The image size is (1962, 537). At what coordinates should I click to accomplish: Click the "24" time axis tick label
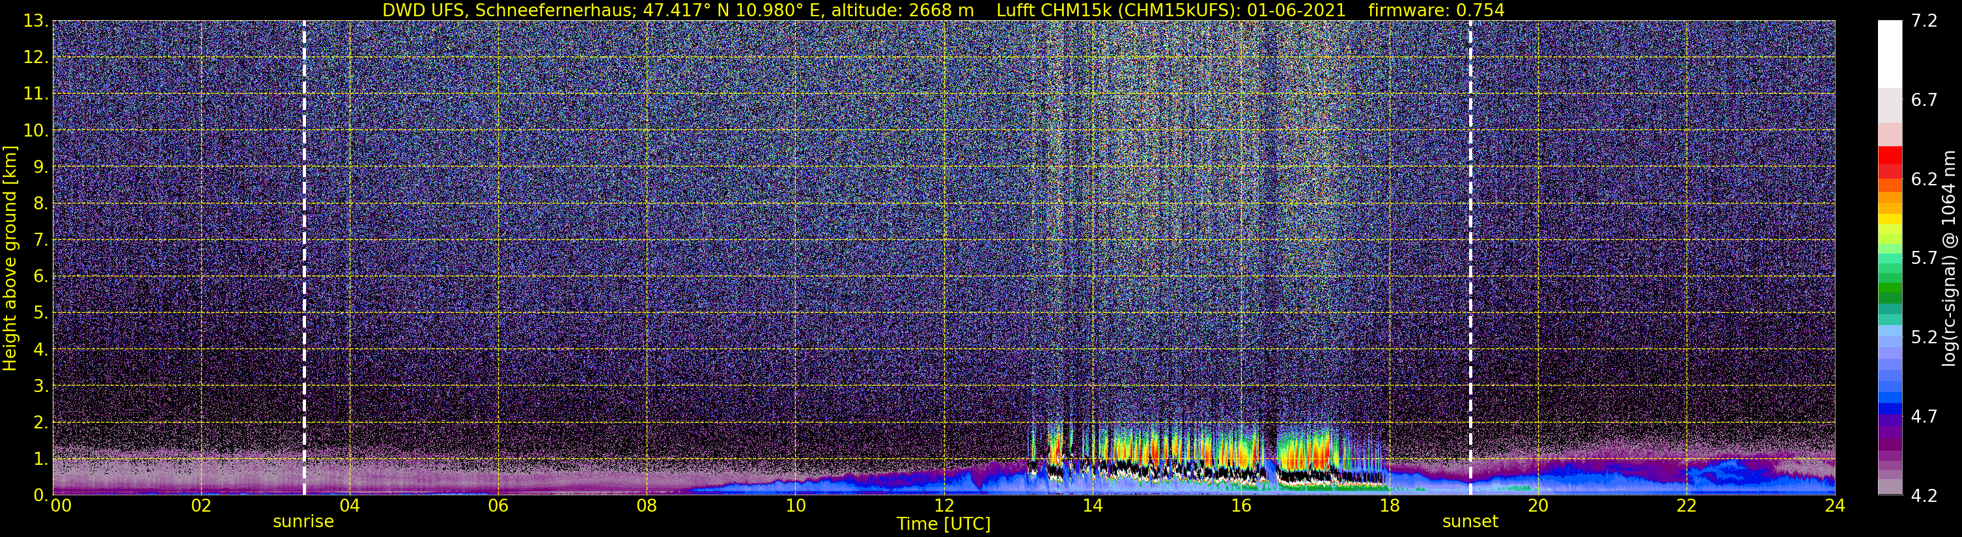click(1835, 506)
